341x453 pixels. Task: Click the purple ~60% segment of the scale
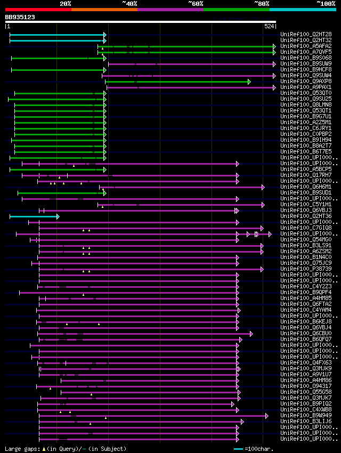point(170,10)
